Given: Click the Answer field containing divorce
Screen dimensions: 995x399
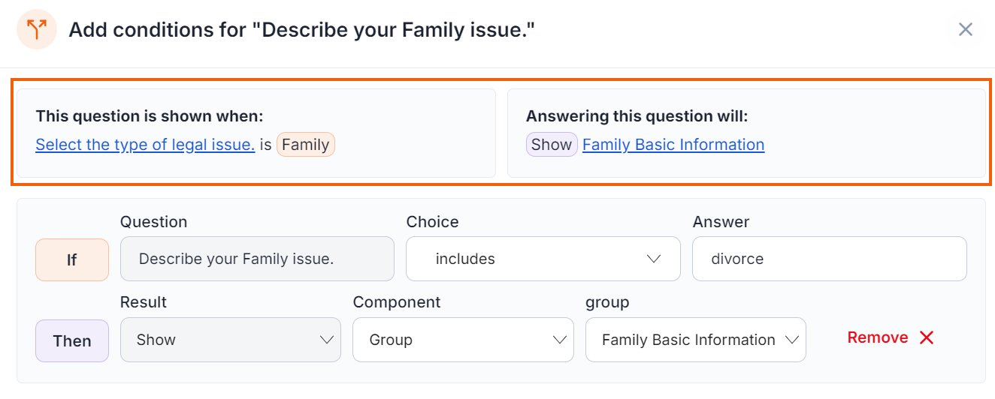Looking at the screenshot, I should pyautogui.click(x=830, y=259).
